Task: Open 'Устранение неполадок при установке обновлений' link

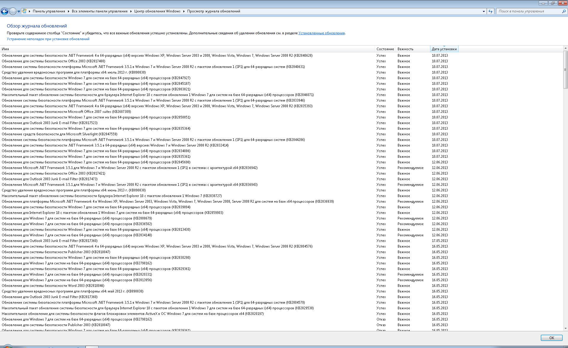Action: (x=48, y=39)
